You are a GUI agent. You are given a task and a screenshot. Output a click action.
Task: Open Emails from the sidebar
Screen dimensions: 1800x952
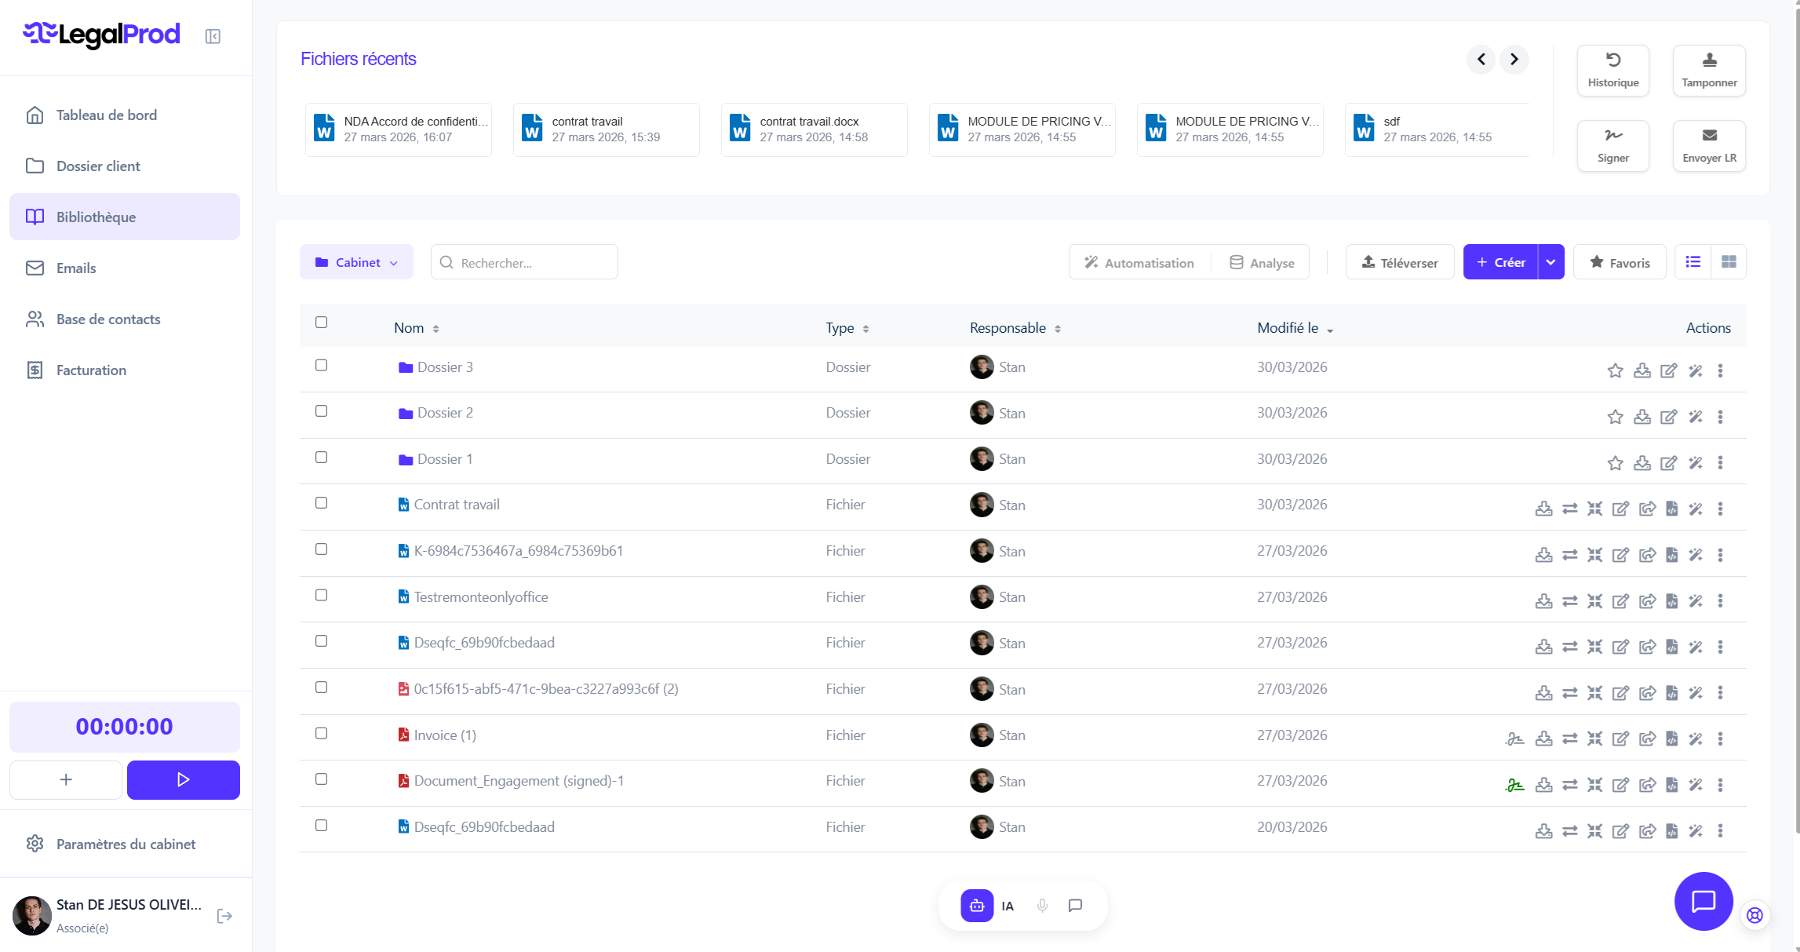pos(76,268)
